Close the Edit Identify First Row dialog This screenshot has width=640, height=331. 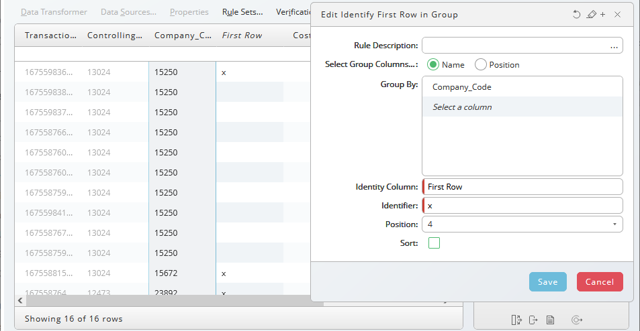click(618, 15)
